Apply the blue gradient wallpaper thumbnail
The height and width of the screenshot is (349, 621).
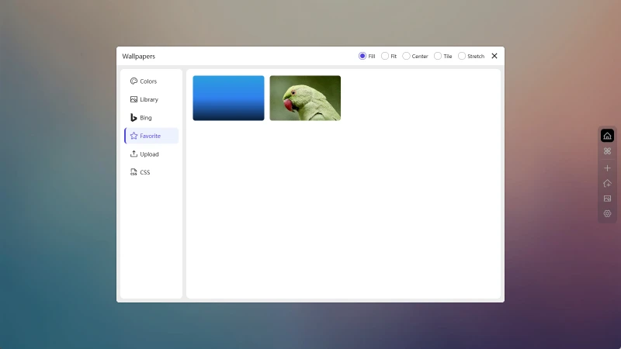point(228,98)
